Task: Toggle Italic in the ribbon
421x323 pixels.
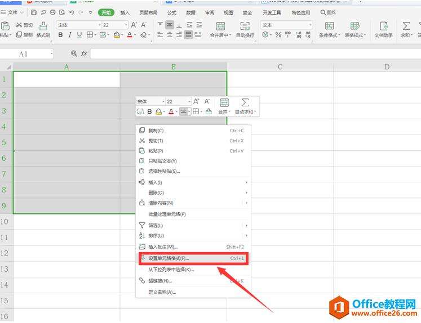Action: tap(70, 34)
